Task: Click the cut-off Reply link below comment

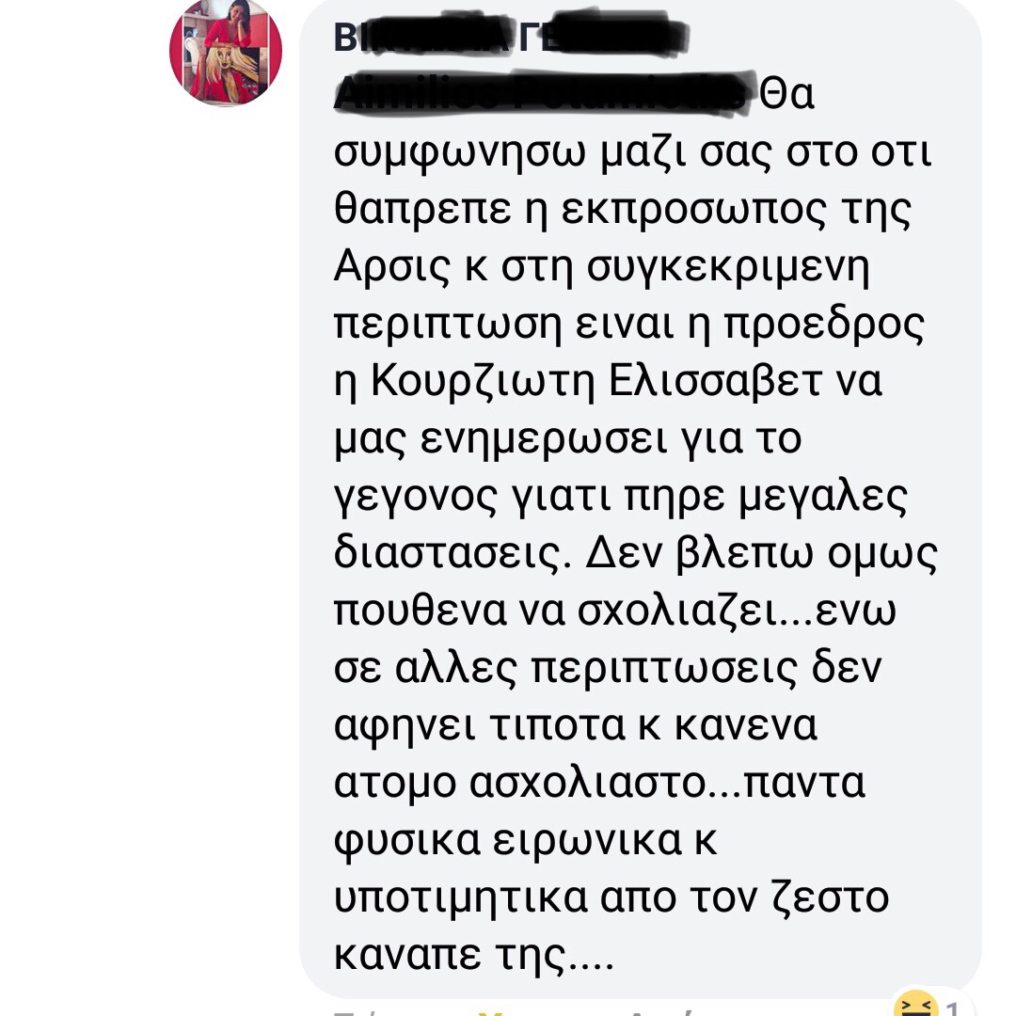Action: [661, 1012]
